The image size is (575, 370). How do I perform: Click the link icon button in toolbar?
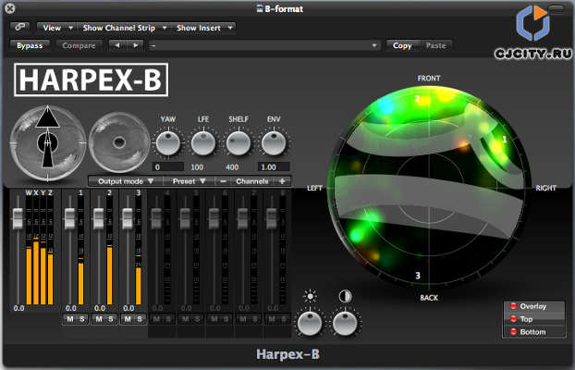(x=22, y=28)
